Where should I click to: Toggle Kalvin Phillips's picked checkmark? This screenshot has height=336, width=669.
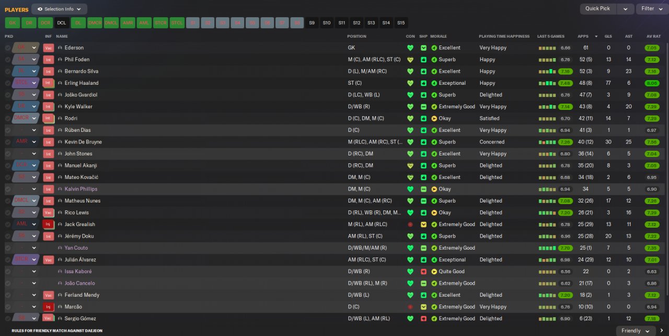pos(8,189)
